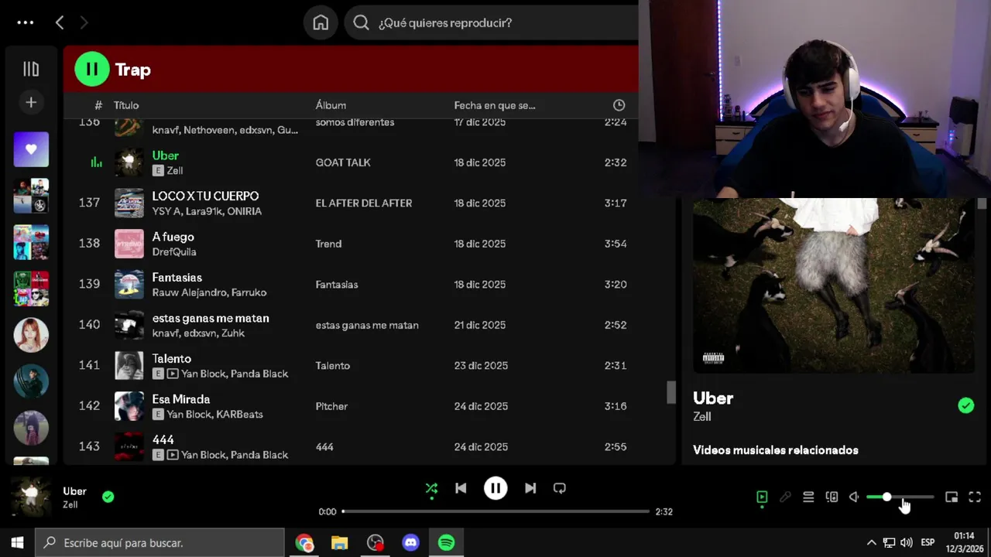Adjust the volume slider
The image size is (991, 557).
pos(900,497)
